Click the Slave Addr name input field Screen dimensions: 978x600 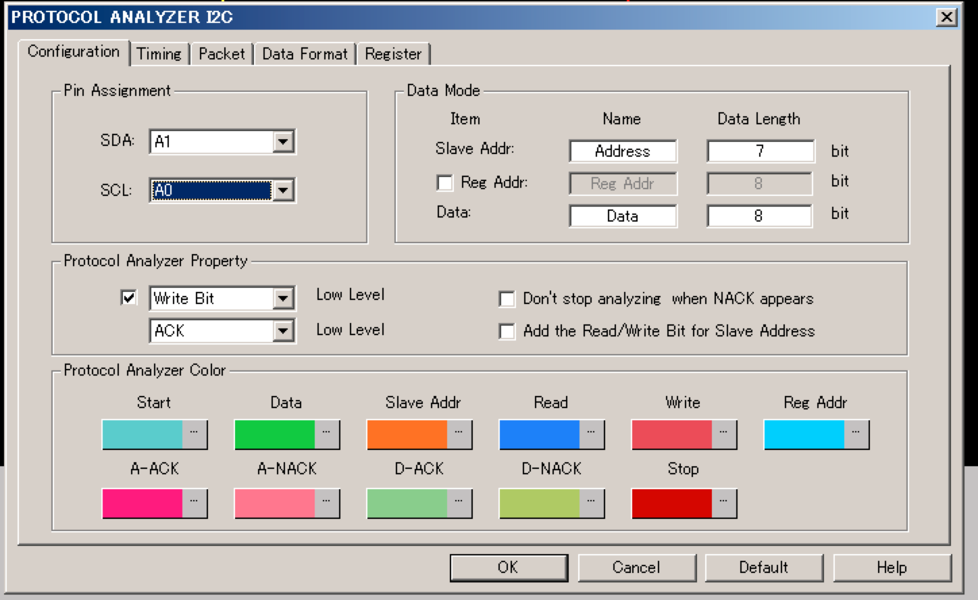[622, 151]
